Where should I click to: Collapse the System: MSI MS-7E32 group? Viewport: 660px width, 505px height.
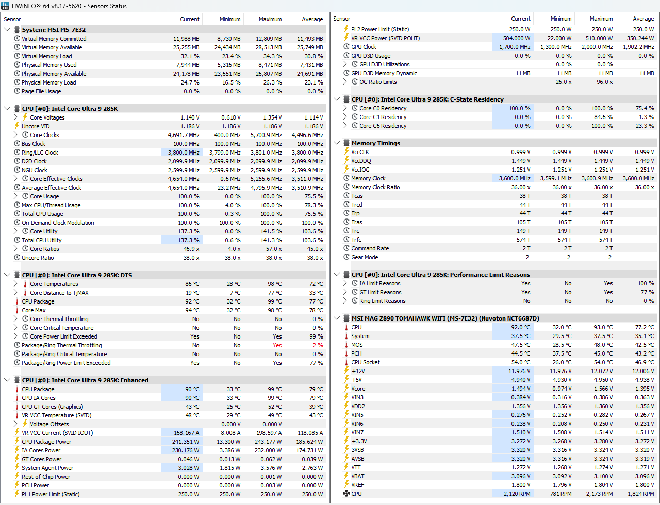(x=7, y=30)
